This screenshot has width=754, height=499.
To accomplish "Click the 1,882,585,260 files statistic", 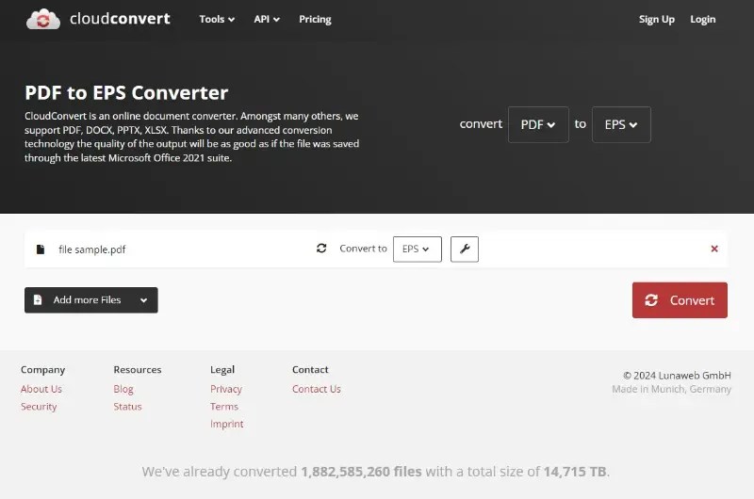I will click(x=361, y=472).
